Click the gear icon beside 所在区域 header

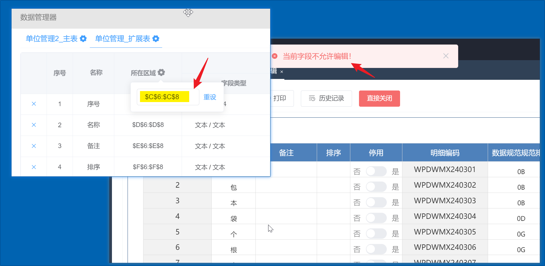[161, 73]
